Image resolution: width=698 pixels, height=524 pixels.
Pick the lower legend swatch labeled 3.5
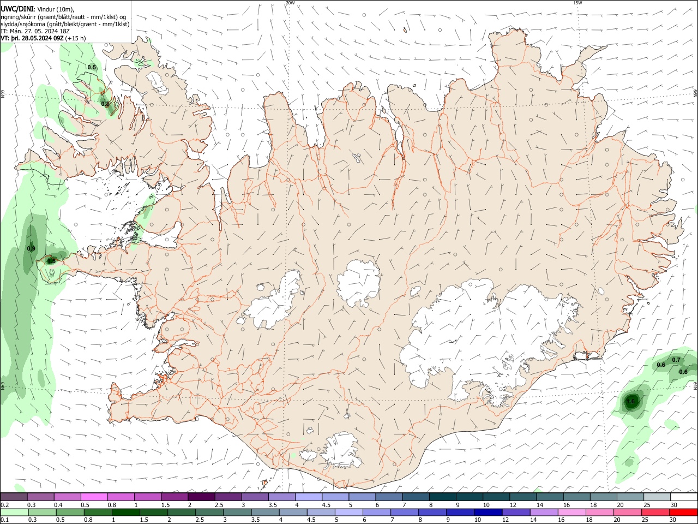(x=265, y=513)
